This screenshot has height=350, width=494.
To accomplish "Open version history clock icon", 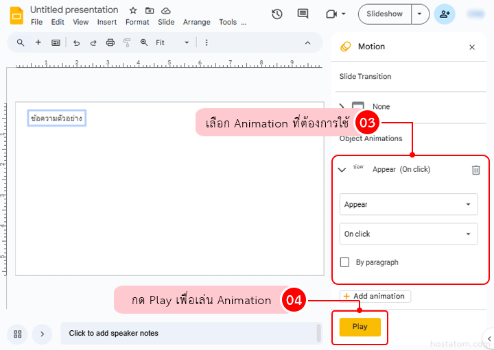I will tap(277, 14).
